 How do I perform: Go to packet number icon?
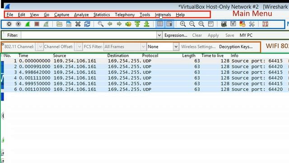pyautogui.click(x=128, y=24)
